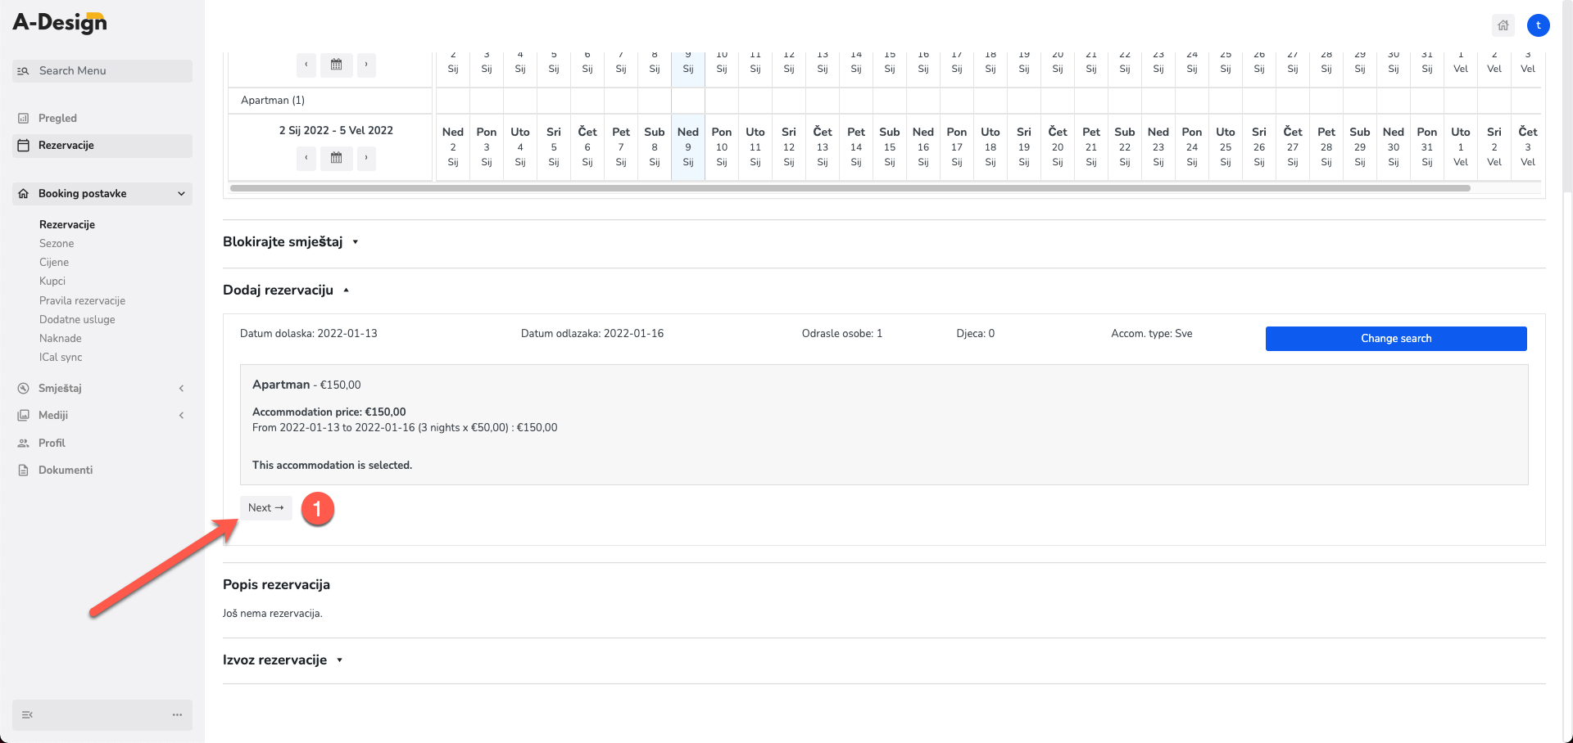Go to previous period in Apartman calendar
The height and width of the screenshot is (743, 1573).
pos(306,158)
